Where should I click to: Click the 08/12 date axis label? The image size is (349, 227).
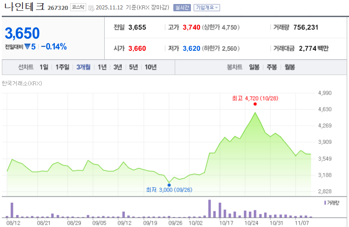coord(13,223)
